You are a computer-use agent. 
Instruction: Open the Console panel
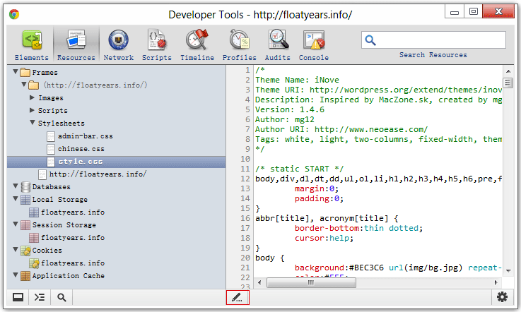(314, 45)
